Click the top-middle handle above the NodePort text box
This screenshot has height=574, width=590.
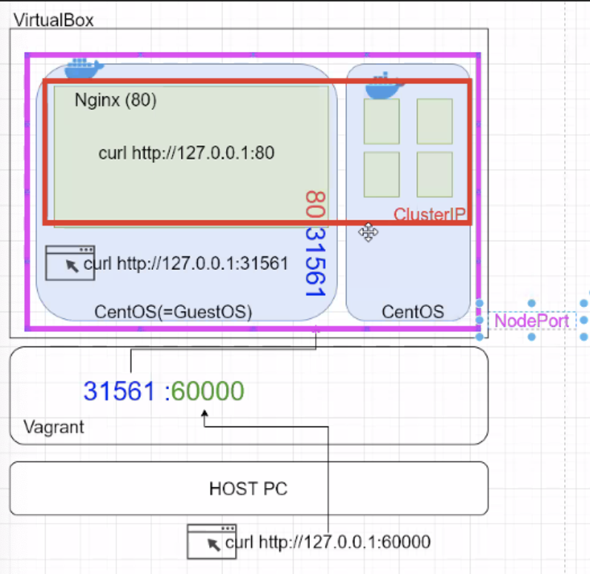[x=531, y=303]
